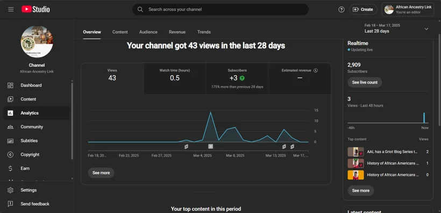Click in the Search across your channel field

220,9
